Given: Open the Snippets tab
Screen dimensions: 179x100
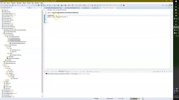Looking at the screenshot, I should (x=83, y=72).
